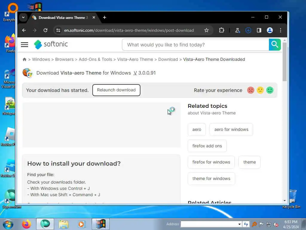Click the teal search magnifier button
306x230 pixels.
click(275, 45)
